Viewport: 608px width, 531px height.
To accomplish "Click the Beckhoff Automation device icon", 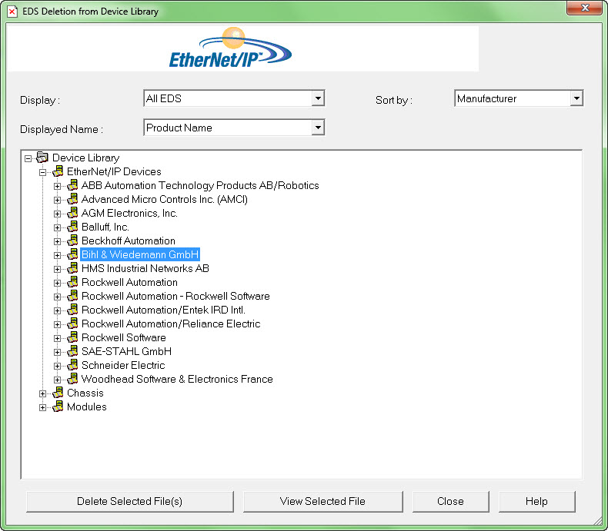I will click(72, 241).
